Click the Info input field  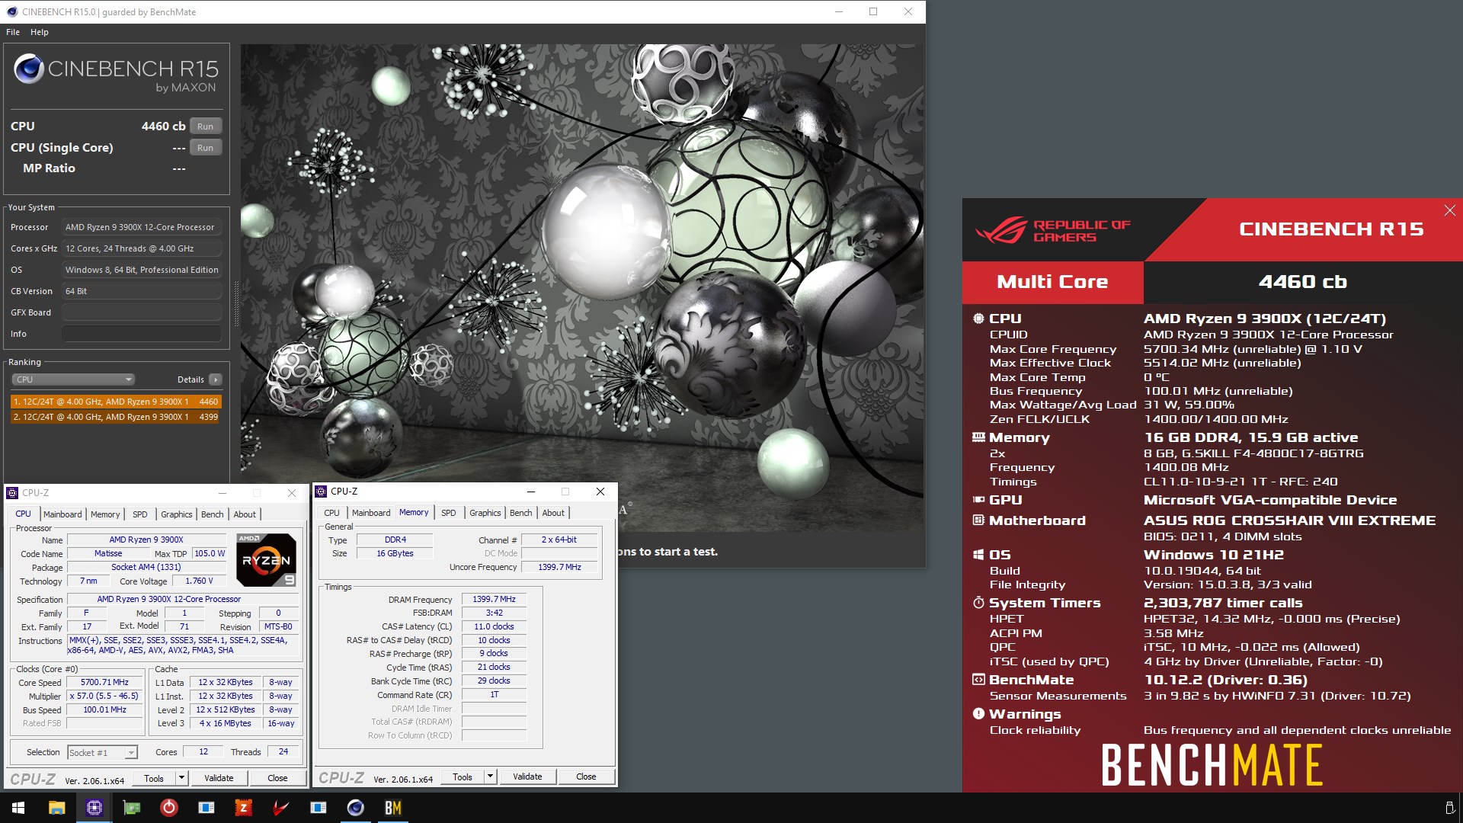(x=142, y=334)
